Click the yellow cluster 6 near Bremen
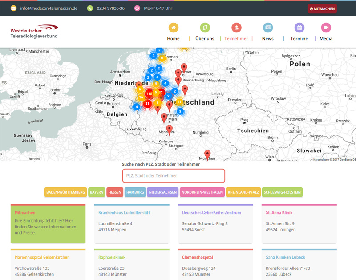The image size is (356, 280). 162,58
